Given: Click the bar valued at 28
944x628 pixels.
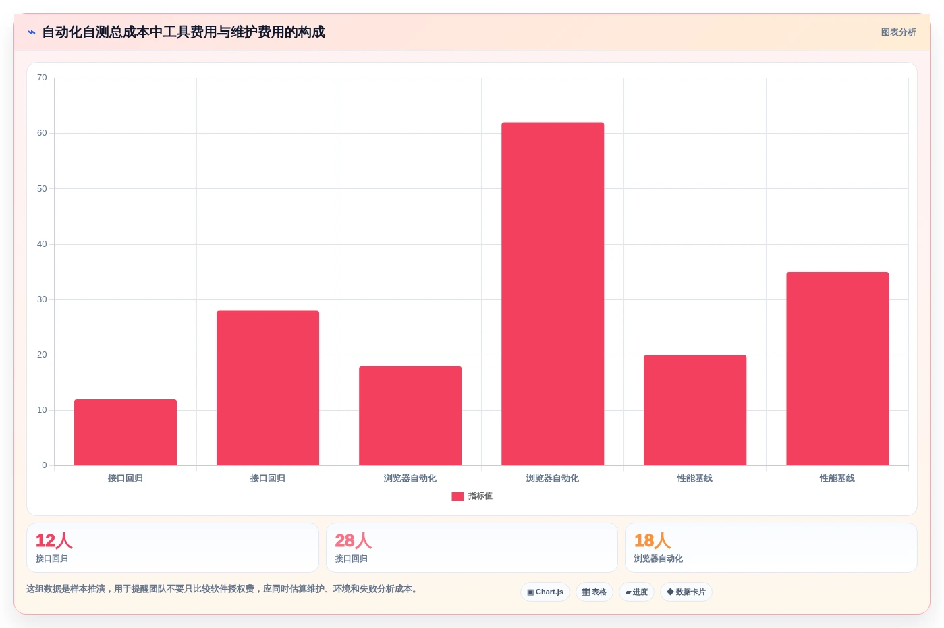Looking at the screenshot, I should [x=268, y=388].
